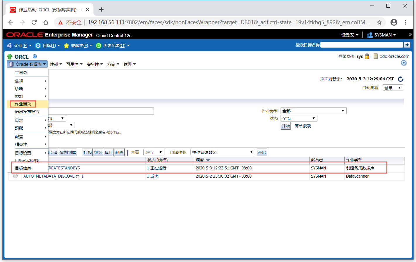The height and width of the screenshot is (262, 416).
Task: Expand the 日志 submenu
Action: (x=27, y=120)
